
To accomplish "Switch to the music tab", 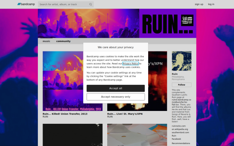I will pyautogui.click(x=46, y=41).
